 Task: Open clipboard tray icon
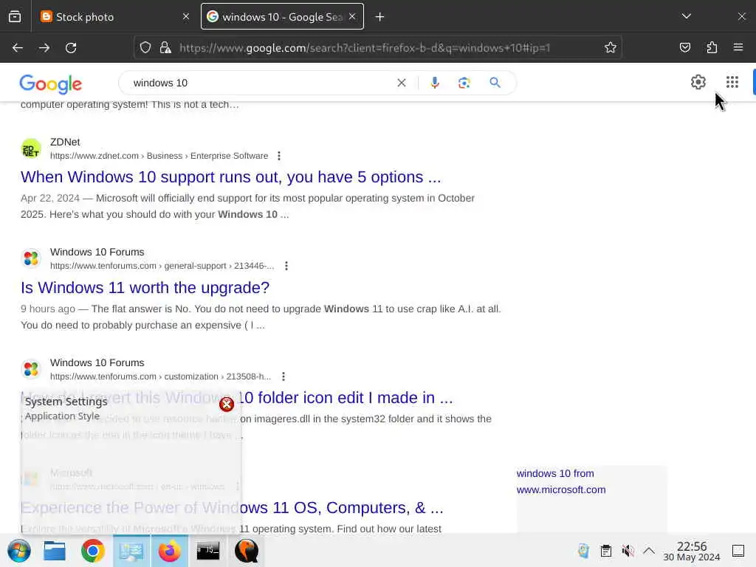point(606,551)
